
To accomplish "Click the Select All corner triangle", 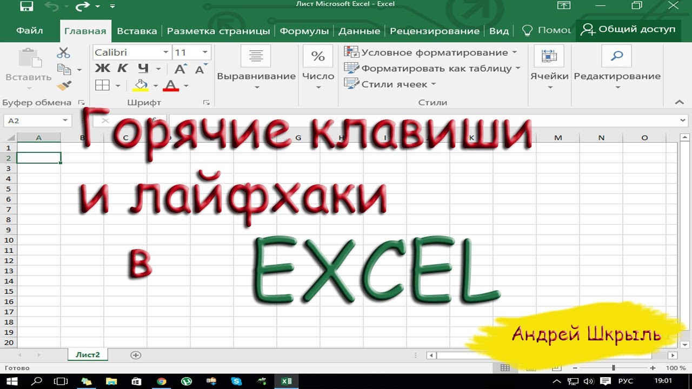I will (10, 138).
